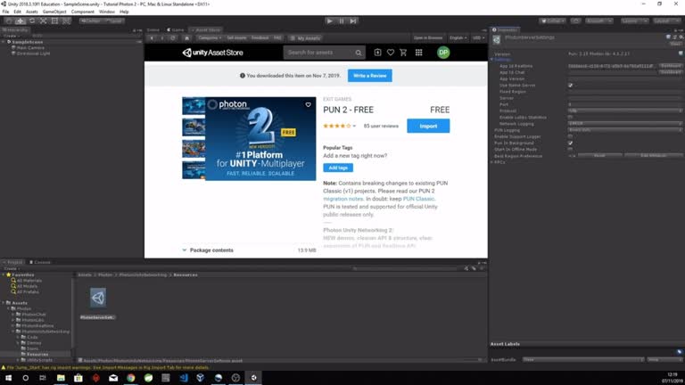
Task: Open Cortana search circle on taskbar
Action: pyautogui.click(x=25, y=378)
